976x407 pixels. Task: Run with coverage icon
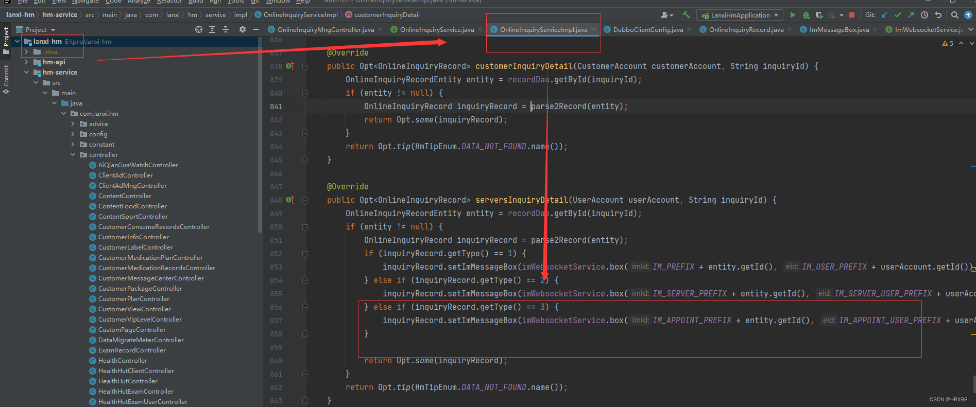tap(819, 15)
